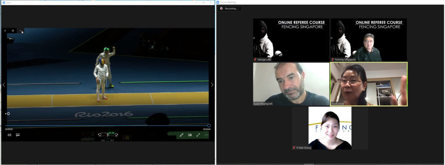Click the Zoom Meeting window title icon
The image size is (445, 165).
(x=218, y=2)
